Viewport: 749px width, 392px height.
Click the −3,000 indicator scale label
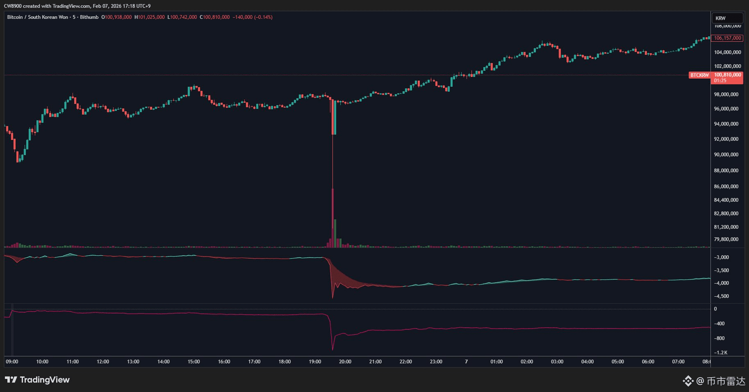pos(722,257)
